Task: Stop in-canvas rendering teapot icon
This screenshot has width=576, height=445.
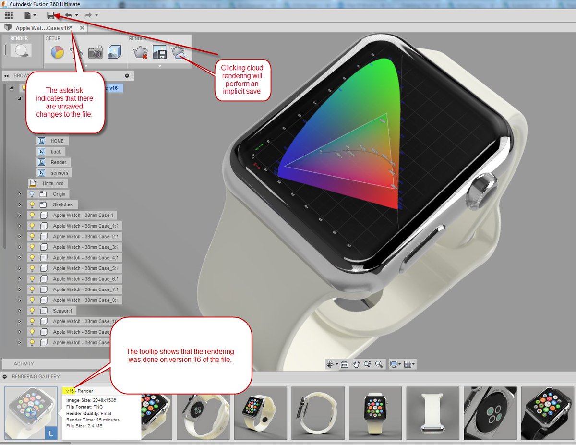Action: point(140,52)
